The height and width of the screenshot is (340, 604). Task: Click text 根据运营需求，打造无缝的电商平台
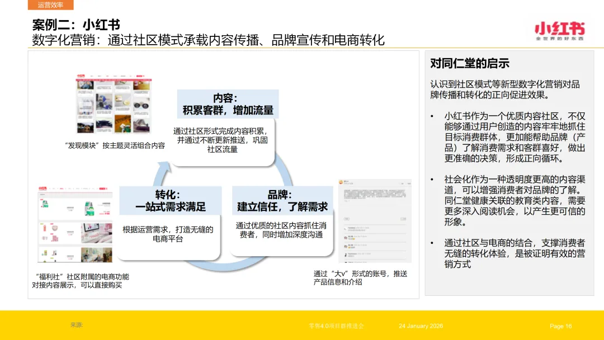point(168,234)
